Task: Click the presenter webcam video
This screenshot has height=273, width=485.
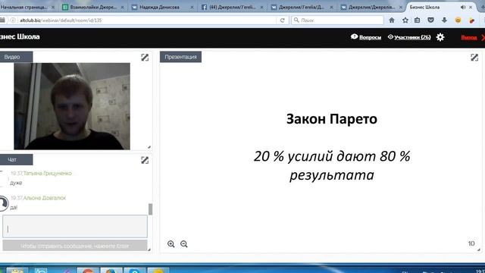Action: (72, 106)
